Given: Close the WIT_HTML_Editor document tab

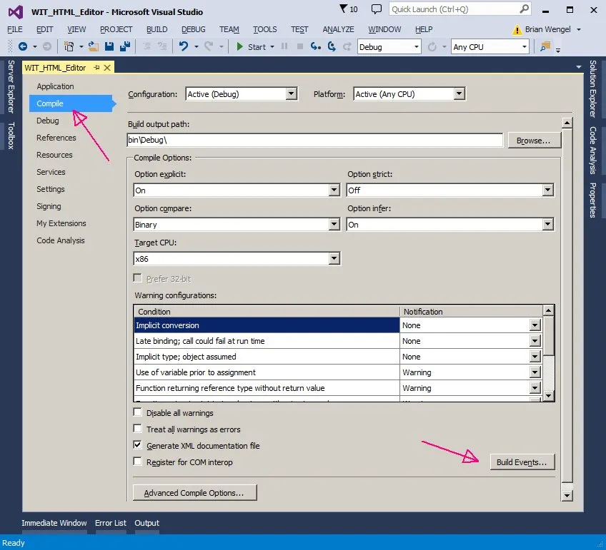Looking at the screenshot, I should coord(107,68).
